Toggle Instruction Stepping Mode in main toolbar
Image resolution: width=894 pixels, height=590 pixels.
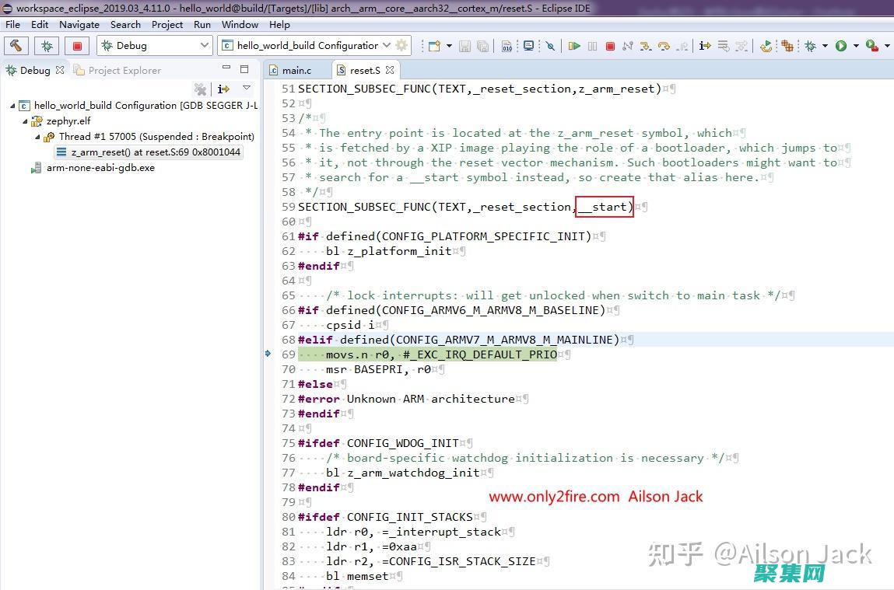tap(705, 47)
